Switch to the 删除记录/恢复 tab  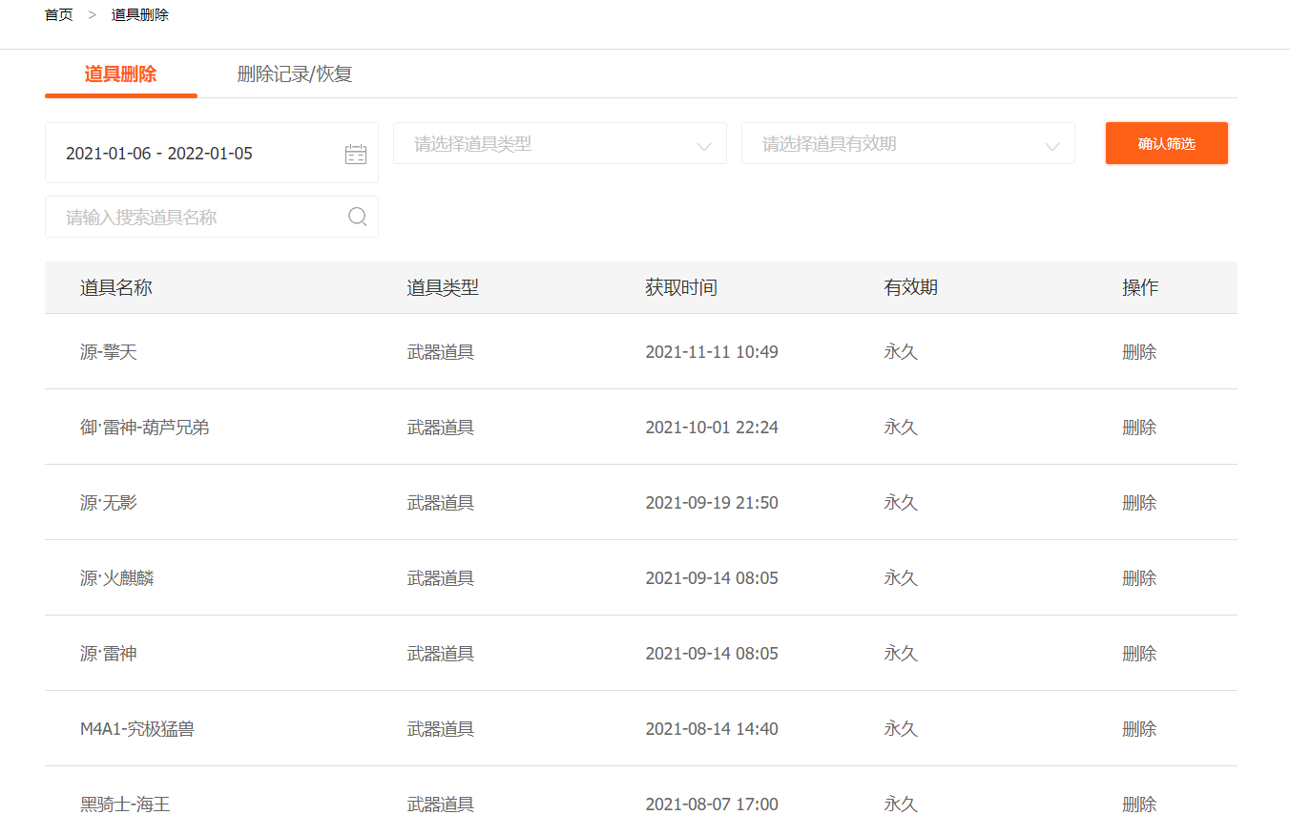tap(295, 74)
